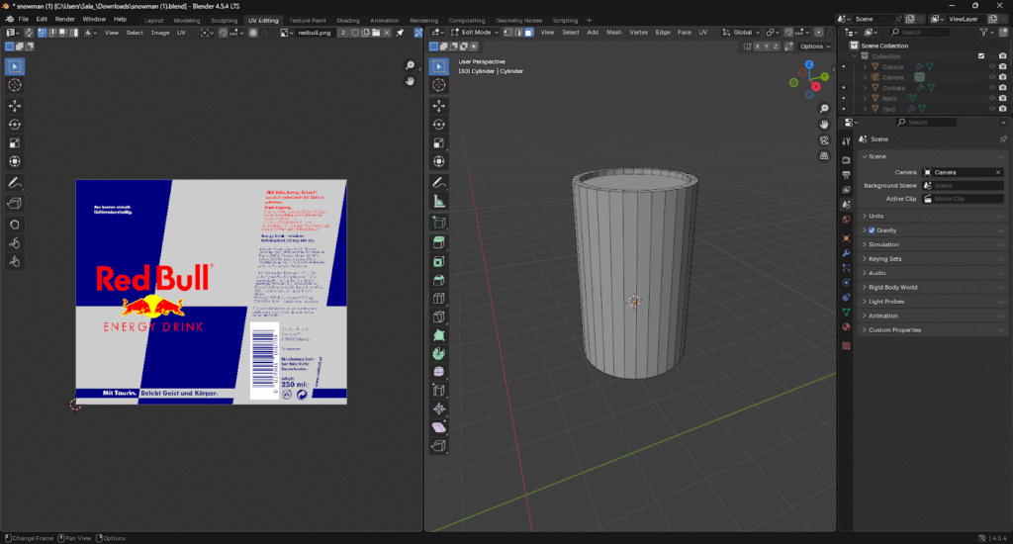Expand the Rigid Body World panel

click(x=894, y=287)
